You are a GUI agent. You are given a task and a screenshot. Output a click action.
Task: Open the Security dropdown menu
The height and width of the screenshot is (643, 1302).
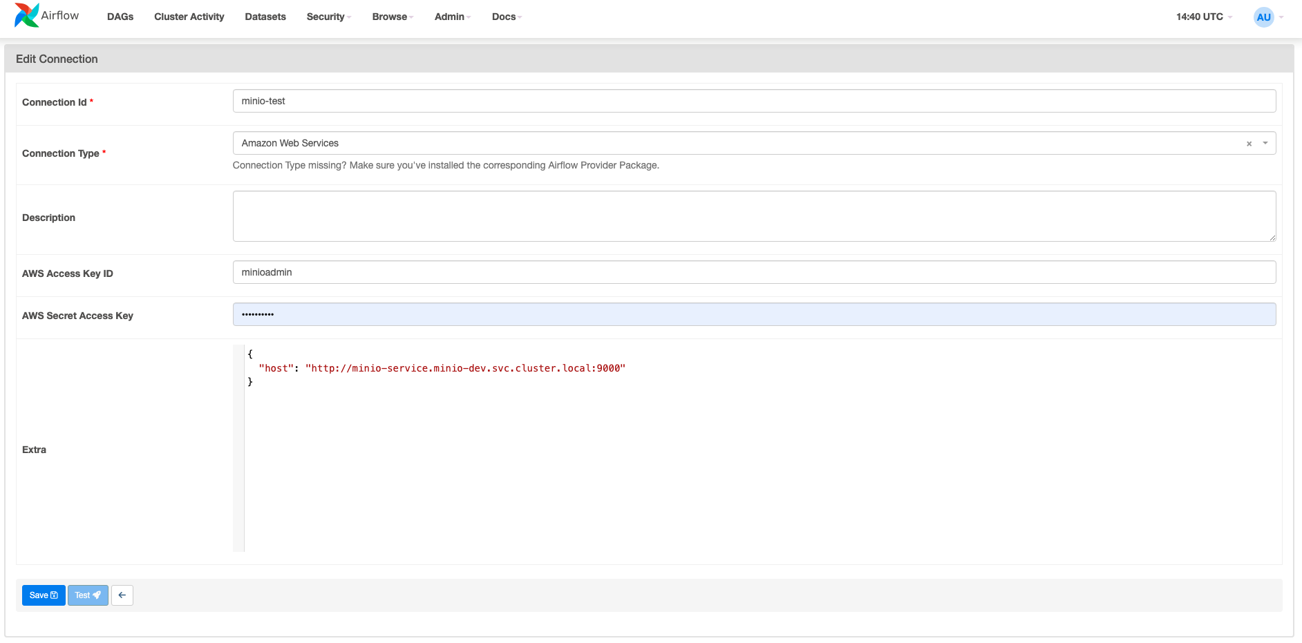[325, 17]
